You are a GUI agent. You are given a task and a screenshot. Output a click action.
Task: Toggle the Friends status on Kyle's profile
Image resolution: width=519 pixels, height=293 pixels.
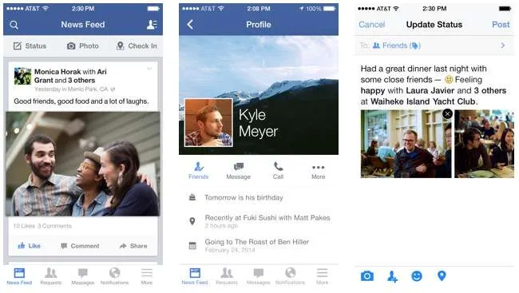[x=199, y=171]
